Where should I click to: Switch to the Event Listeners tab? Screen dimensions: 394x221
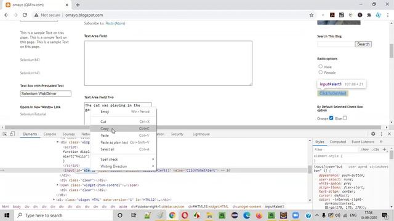[363, 142]
